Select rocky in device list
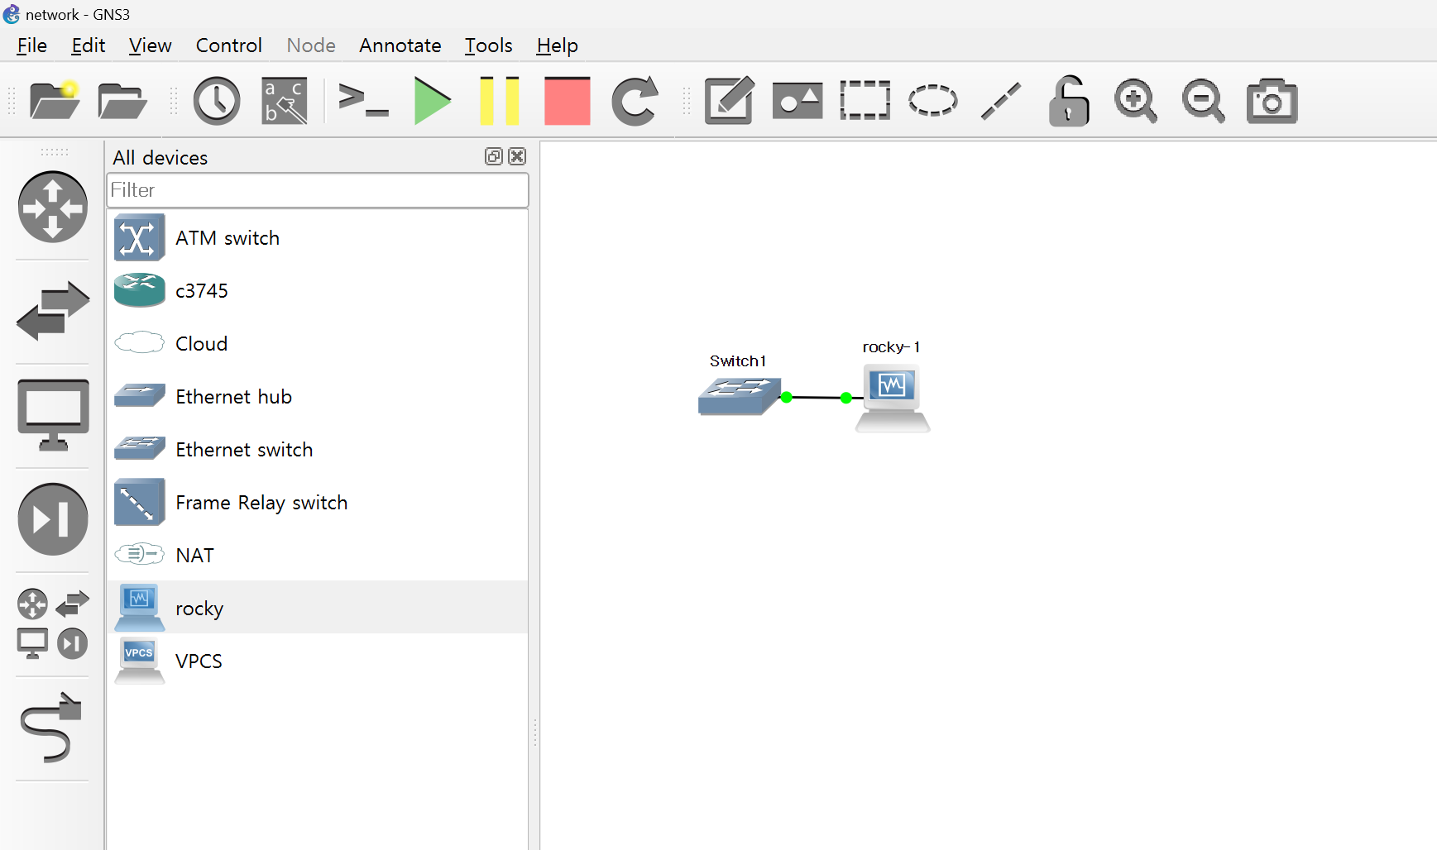The image size is (1437, 850). [x=318, y=607]
